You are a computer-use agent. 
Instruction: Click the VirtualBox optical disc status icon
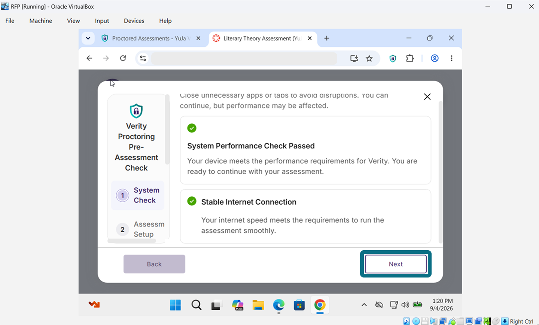click(x=416, y=321)
